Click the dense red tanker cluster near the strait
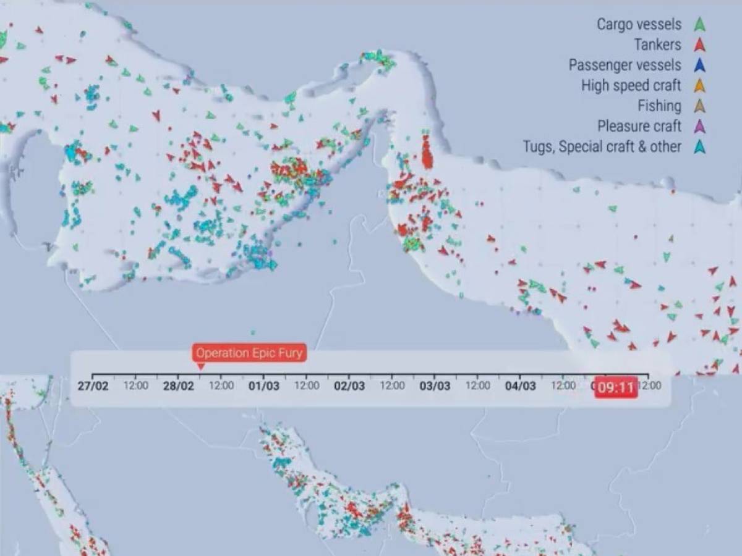This screenshot has width=742, height=556. pyautogui.click(x=427, y=153)
